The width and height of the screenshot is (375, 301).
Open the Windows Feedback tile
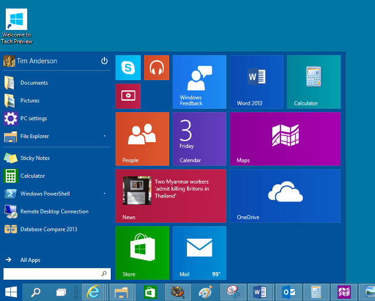pyautogui.click(x=199, y=82)
